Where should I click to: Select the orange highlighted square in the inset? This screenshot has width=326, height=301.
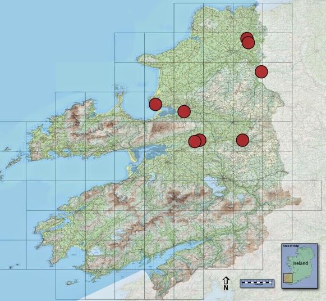pos(288,278)
